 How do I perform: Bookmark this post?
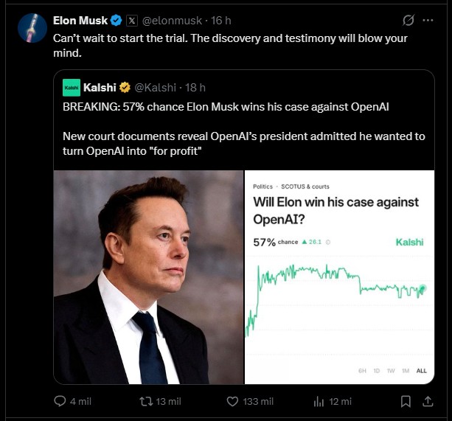(406, 401)
